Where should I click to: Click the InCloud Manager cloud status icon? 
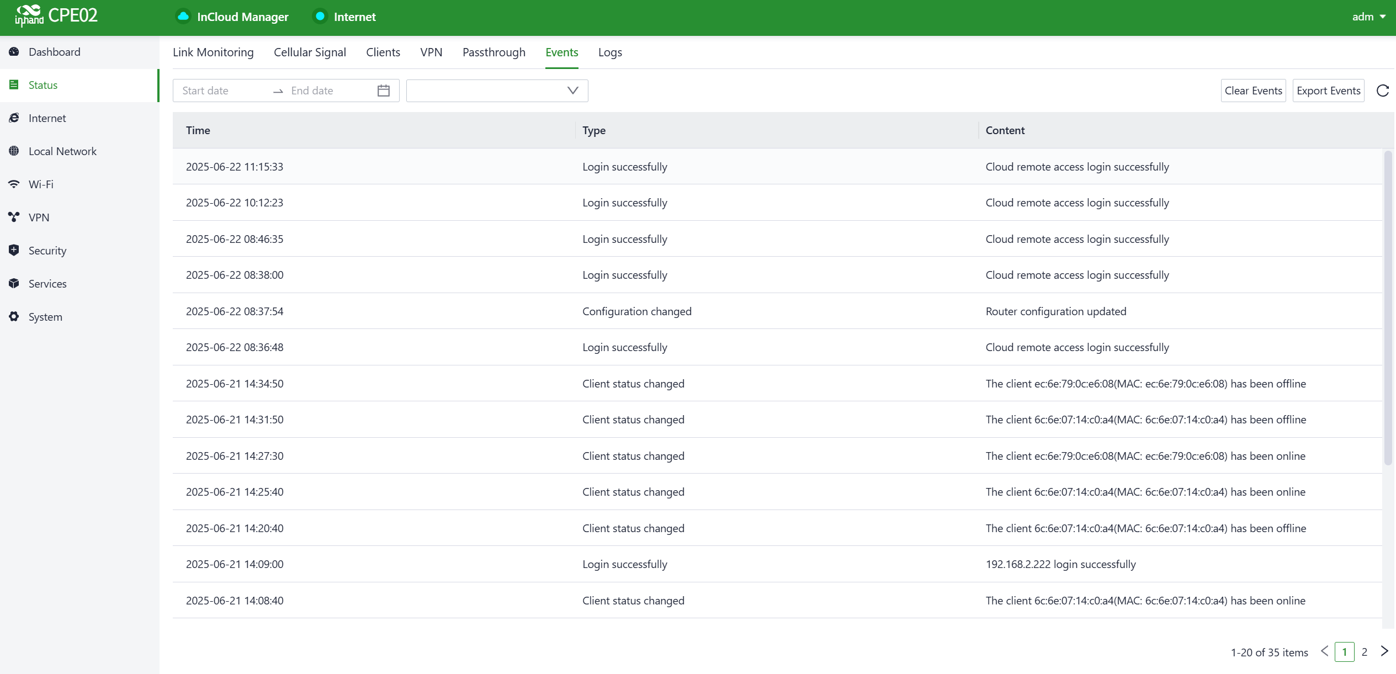pos(183,17)
